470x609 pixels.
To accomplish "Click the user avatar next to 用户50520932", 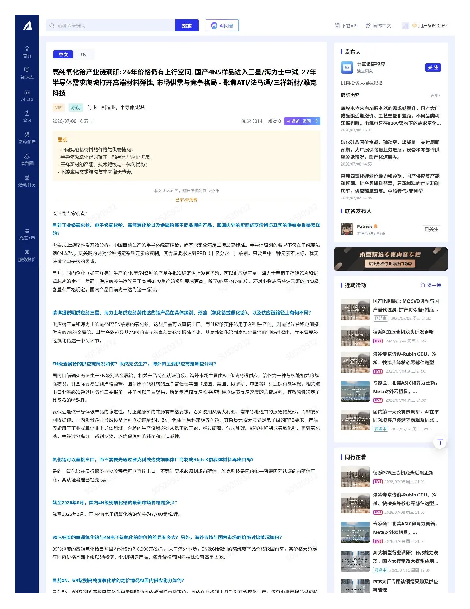I will 405,25.
